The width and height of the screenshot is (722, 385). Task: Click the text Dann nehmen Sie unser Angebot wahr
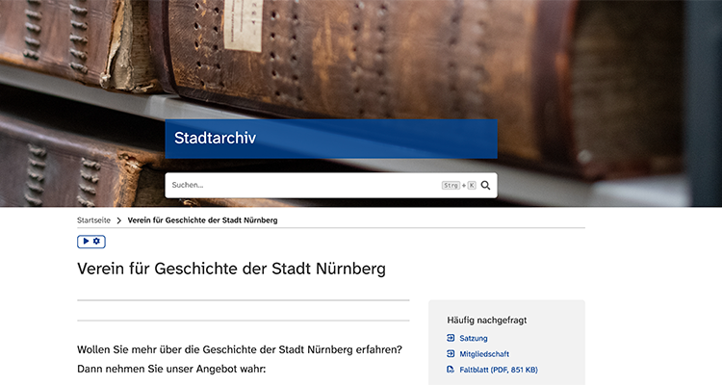[x=171, y=369]
